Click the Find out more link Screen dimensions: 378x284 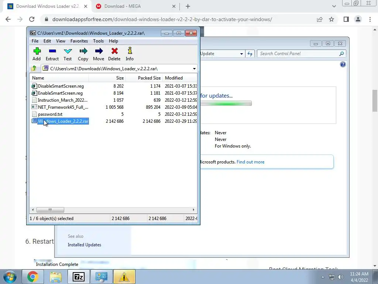[250, 162]
